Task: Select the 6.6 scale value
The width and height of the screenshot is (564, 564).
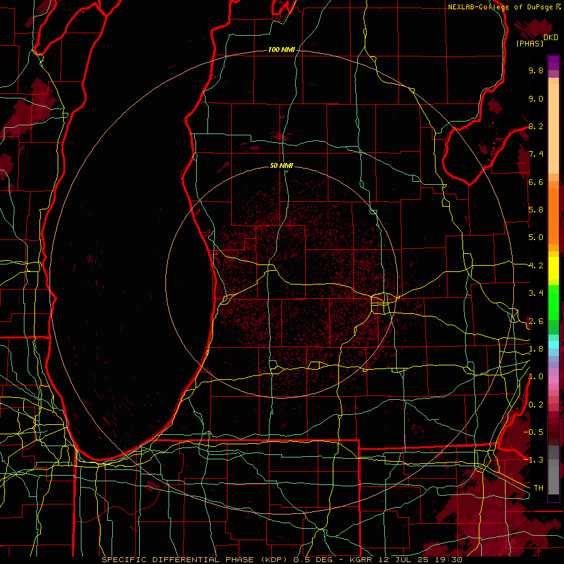Action: [x=536, y=182]
